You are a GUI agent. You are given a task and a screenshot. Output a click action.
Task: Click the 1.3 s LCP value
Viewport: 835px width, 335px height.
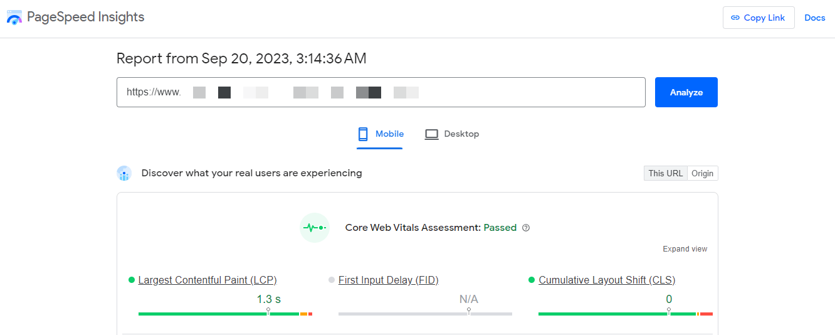click(x=268, y=299)
